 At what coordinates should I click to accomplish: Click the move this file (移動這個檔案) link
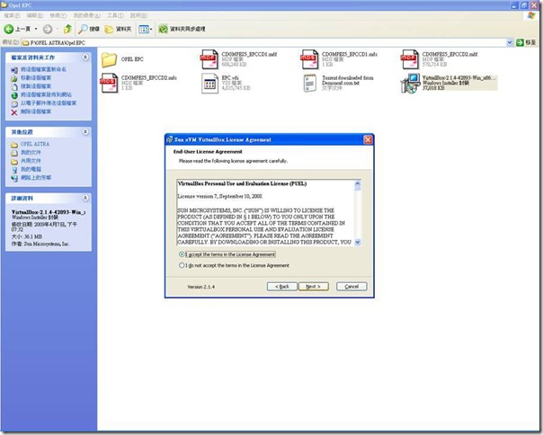coord(36,78)
